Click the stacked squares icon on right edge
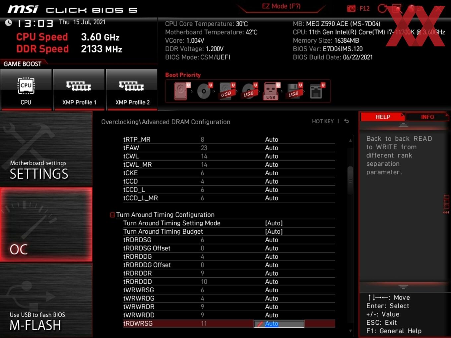 (x=446, y=202)
